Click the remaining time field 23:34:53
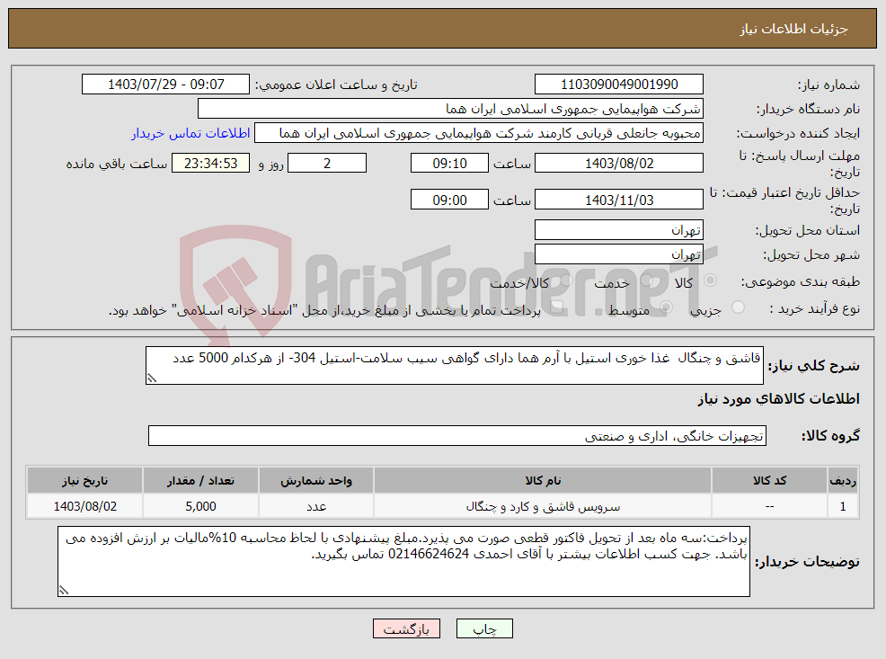The width and height of the screenshot is (886, 659). pos(210,164)
